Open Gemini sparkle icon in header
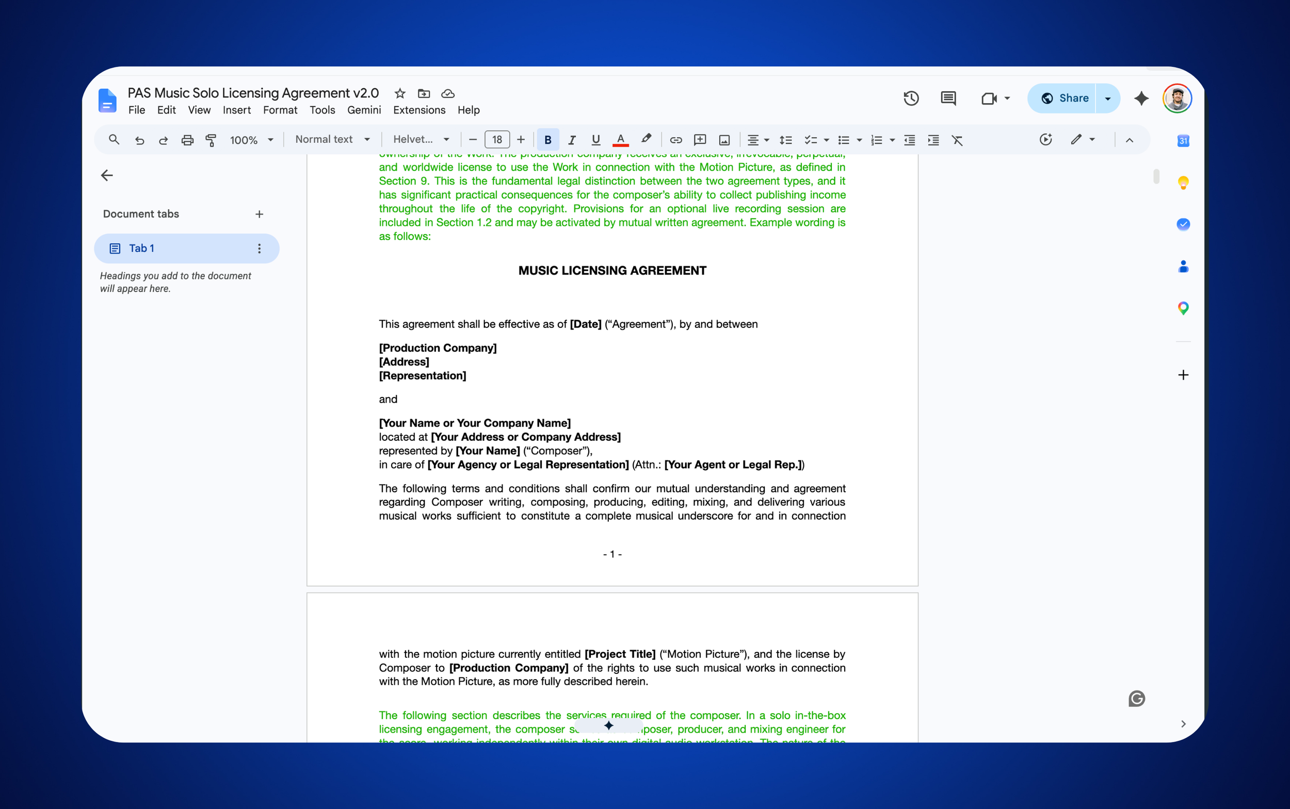 coord(1141,98)
